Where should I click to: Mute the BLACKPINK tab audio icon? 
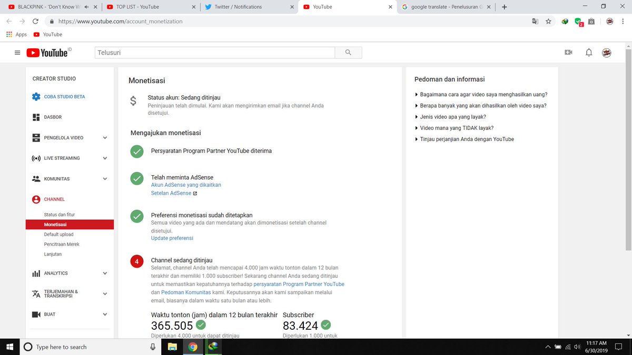86,7
